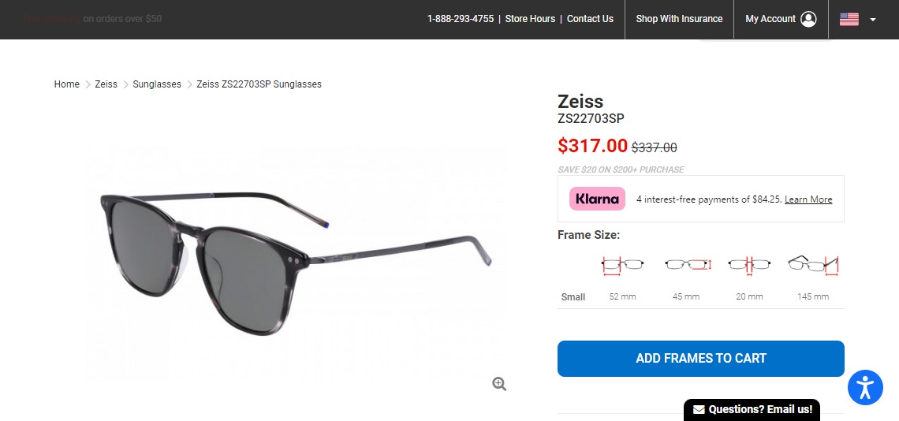The image size is (899, 421).
Task: Click the Klarna logo badge
Action: (598, 199)
